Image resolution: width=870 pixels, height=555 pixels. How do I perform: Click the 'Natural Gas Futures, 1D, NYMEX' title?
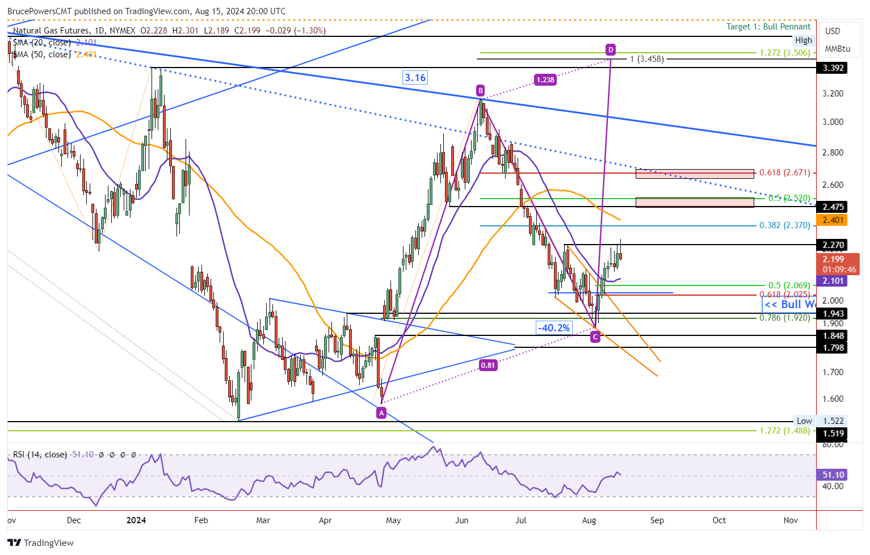click(x=74, y=31)
